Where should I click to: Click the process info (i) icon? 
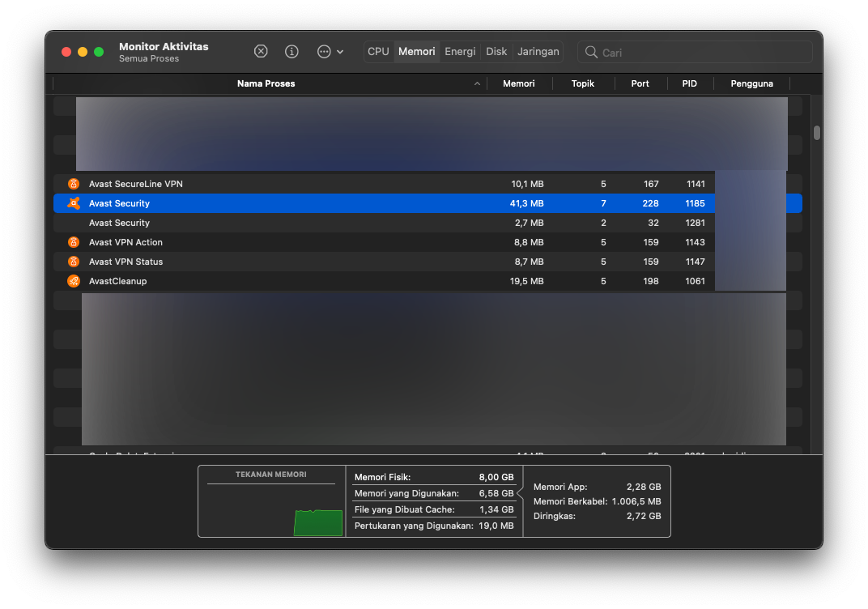(291, 51)
